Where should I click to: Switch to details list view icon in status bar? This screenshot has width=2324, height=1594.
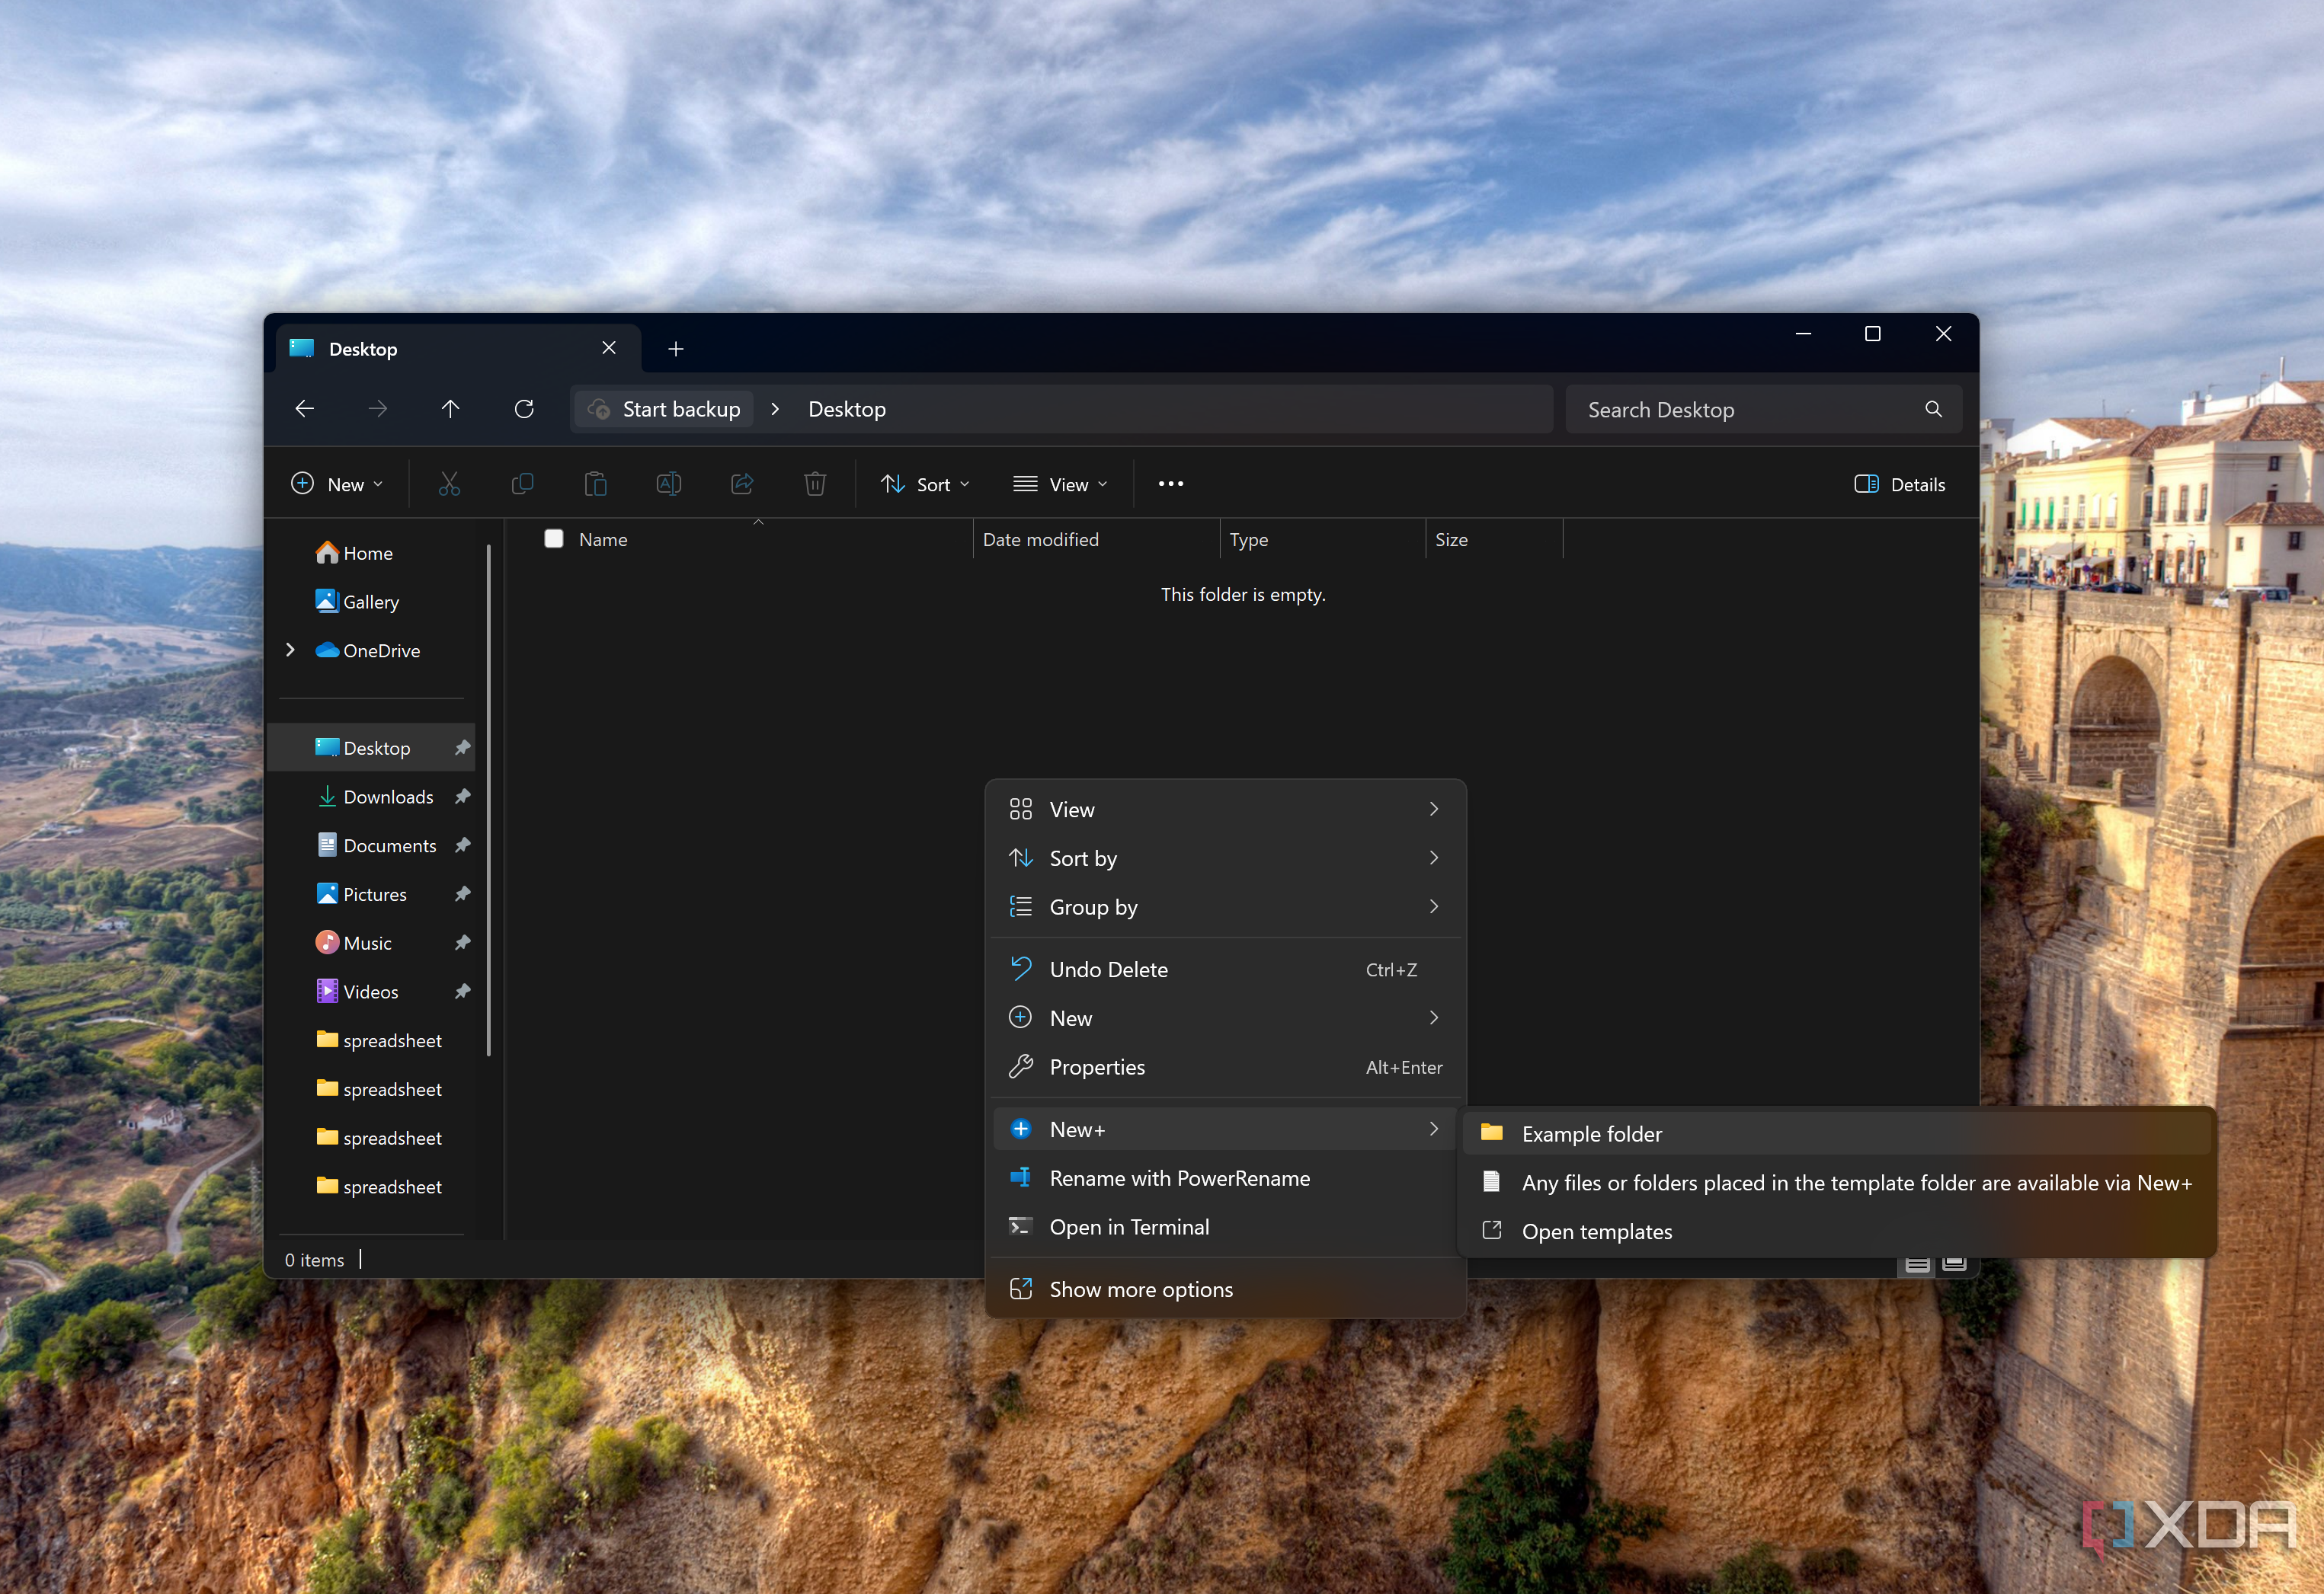(1917, 1264)
